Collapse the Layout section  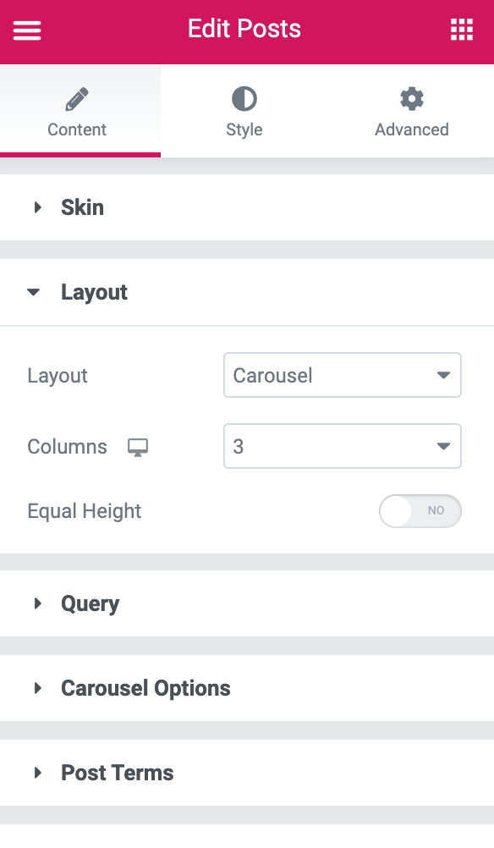click(247, 292)
